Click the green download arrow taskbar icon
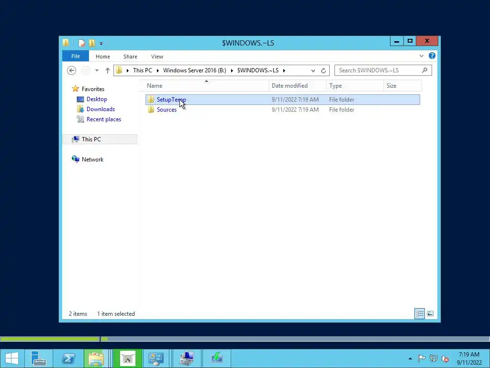 coord(217,358)
